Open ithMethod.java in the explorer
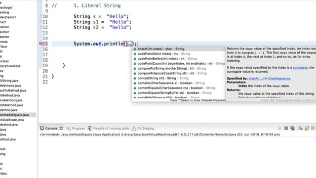The width and height of the screenshot is (316, 178). (12, 105)
